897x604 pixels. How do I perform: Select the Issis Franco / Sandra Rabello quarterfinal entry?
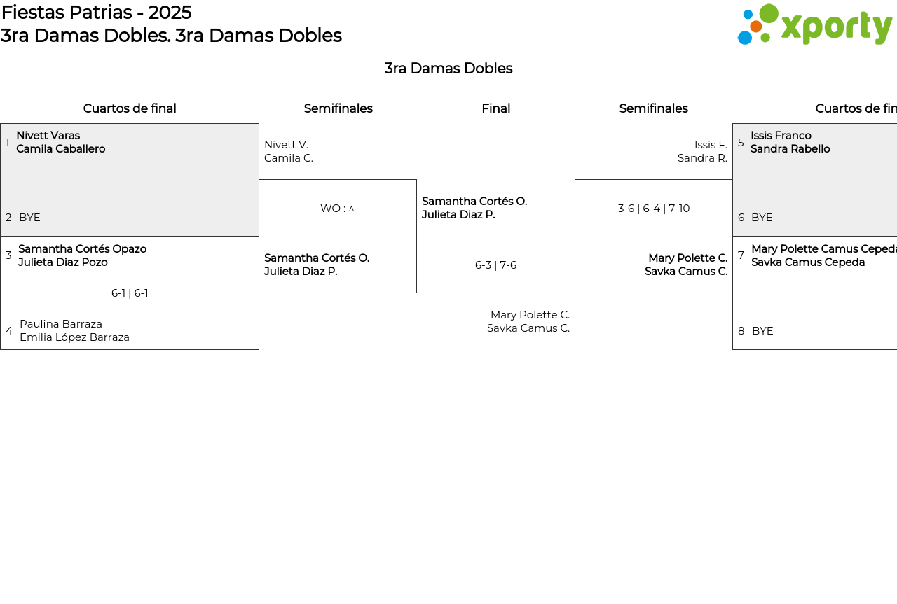click(790, 142)
